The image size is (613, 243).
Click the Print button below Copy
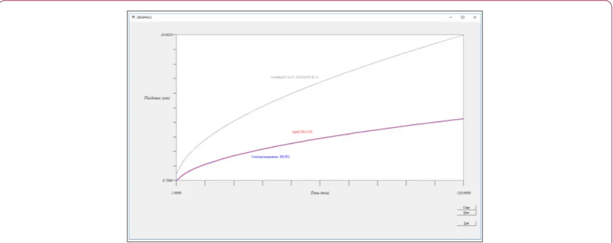pos(466,213)
